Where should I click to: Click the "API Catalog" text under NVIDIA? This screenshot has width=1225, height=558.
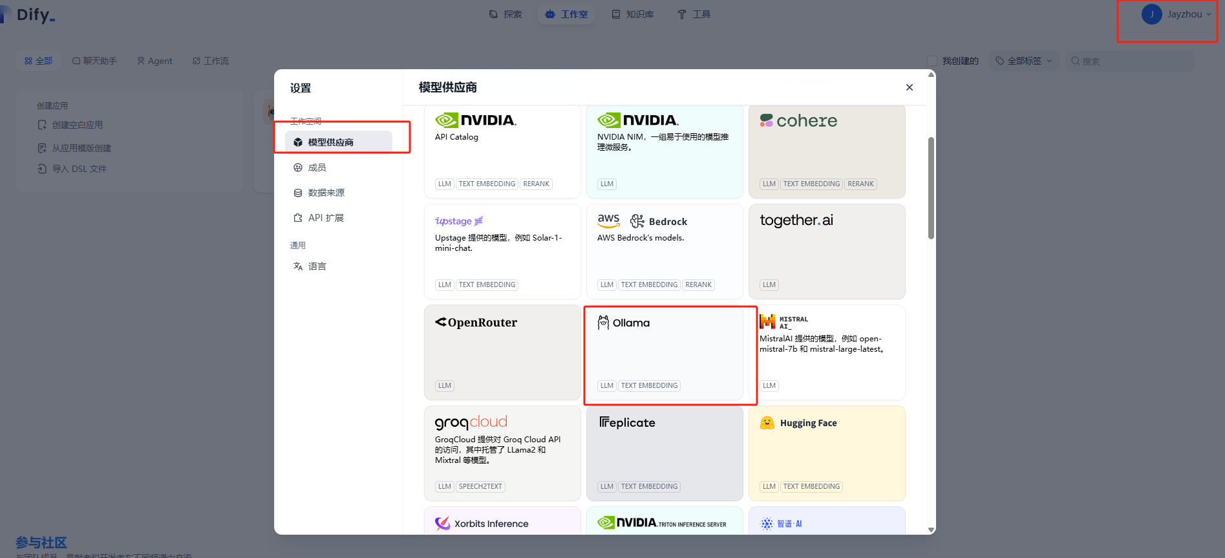(x=456, y=137)
